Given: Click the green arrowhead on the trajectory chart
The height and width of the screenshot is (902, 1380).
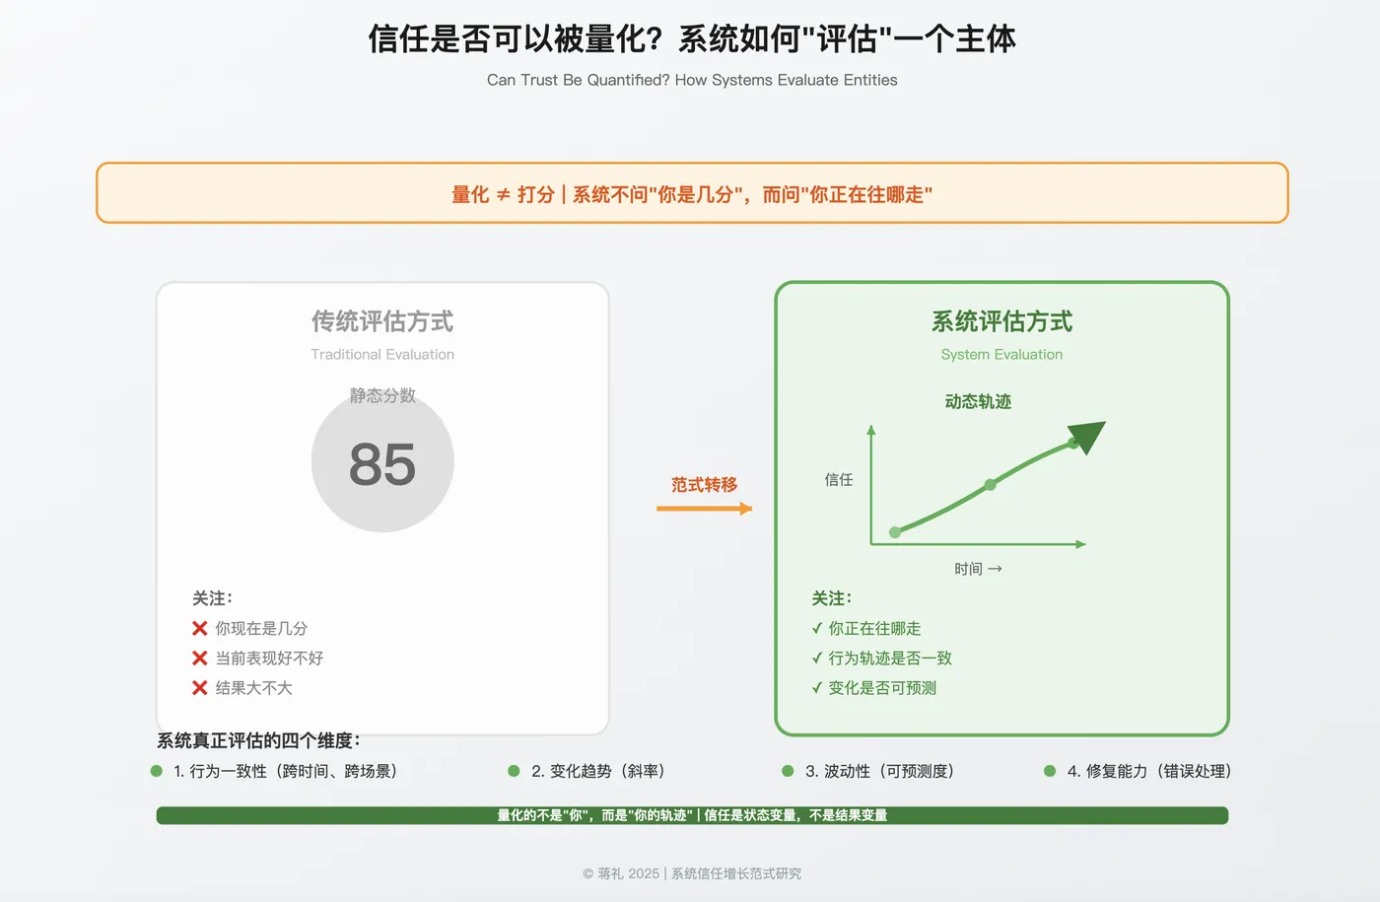Looking at the screenshot, I should pyautogui.click(x=1084, y=434).
